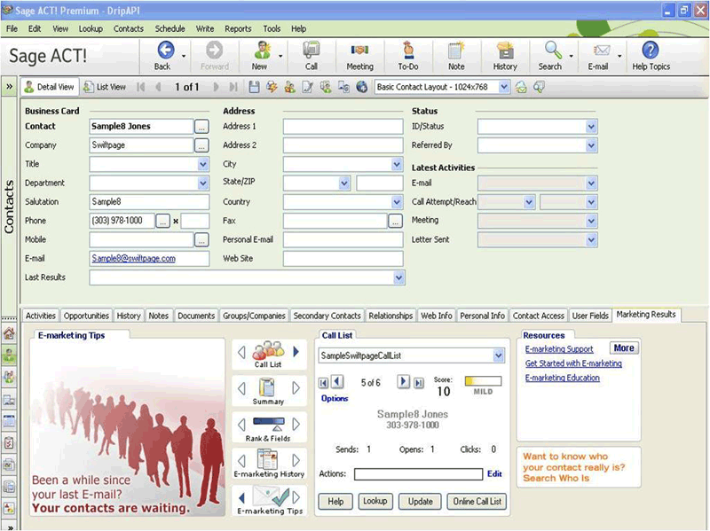Schedule a Meeting with handshake icon
The image size is (710, 531).
pos(360,51)
